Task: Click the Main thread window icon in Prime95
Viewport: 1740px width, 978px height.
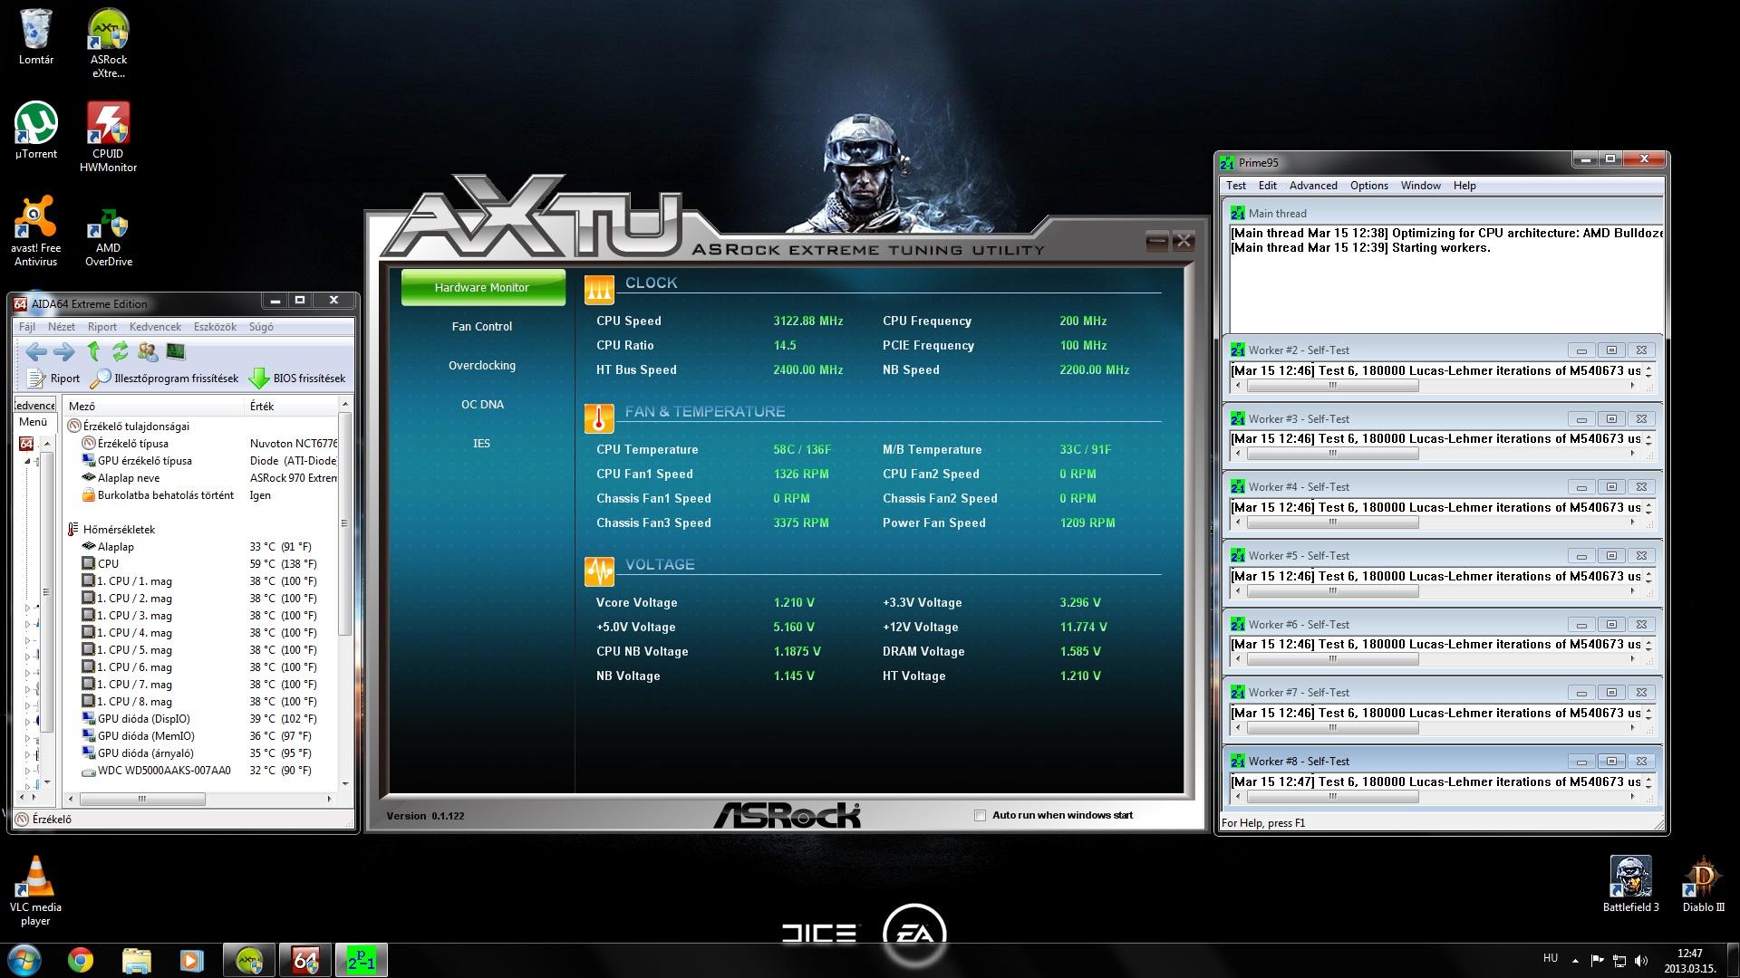Action: (x=1238, y=214)
